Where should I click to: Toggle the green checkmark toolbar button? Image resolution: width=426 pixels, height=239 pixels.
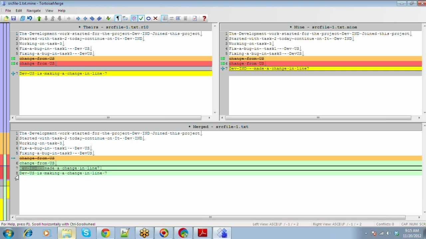point(141,19)
